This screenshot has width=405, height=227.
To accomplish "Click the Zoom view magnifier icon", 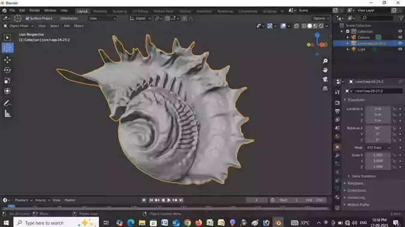I will coord(325,61).
